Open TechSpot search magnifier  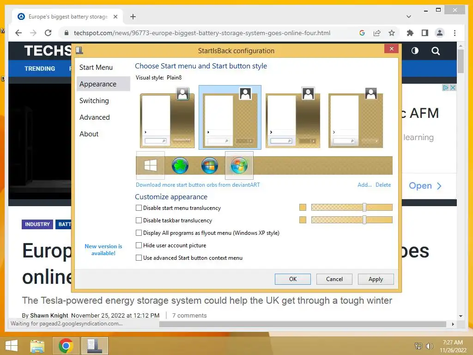(x=435, y=51)
